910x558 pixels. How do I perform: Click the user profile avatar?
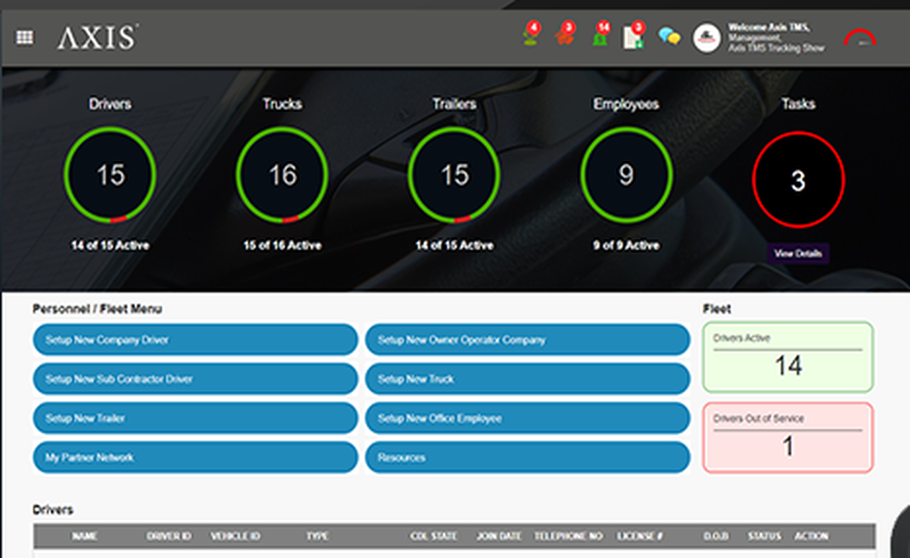(x=707, y=38)
